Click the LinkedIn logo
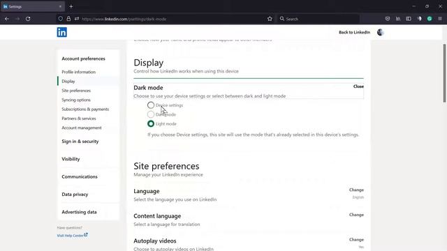Image resolution: width=447 pixels, height=251 pixels. pos(62,32)
